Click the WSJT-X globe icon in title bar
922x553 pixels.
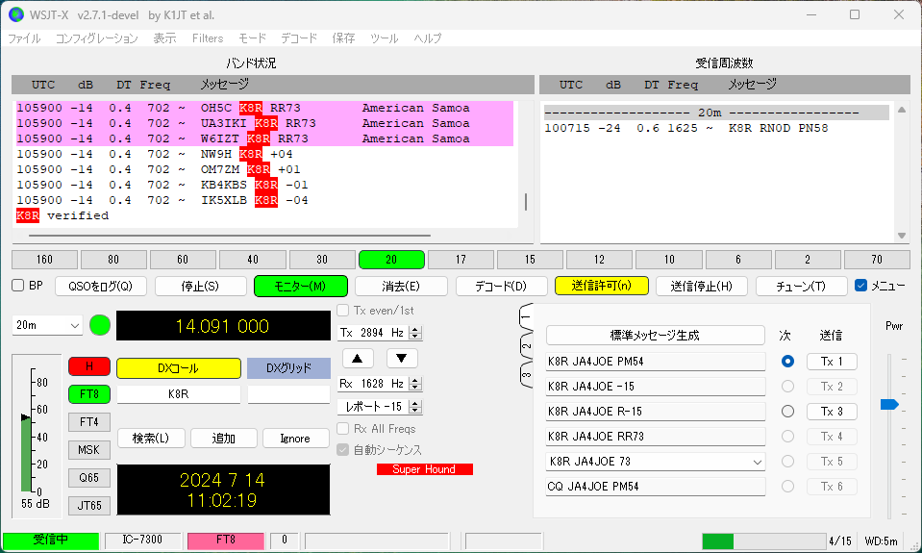16,14
